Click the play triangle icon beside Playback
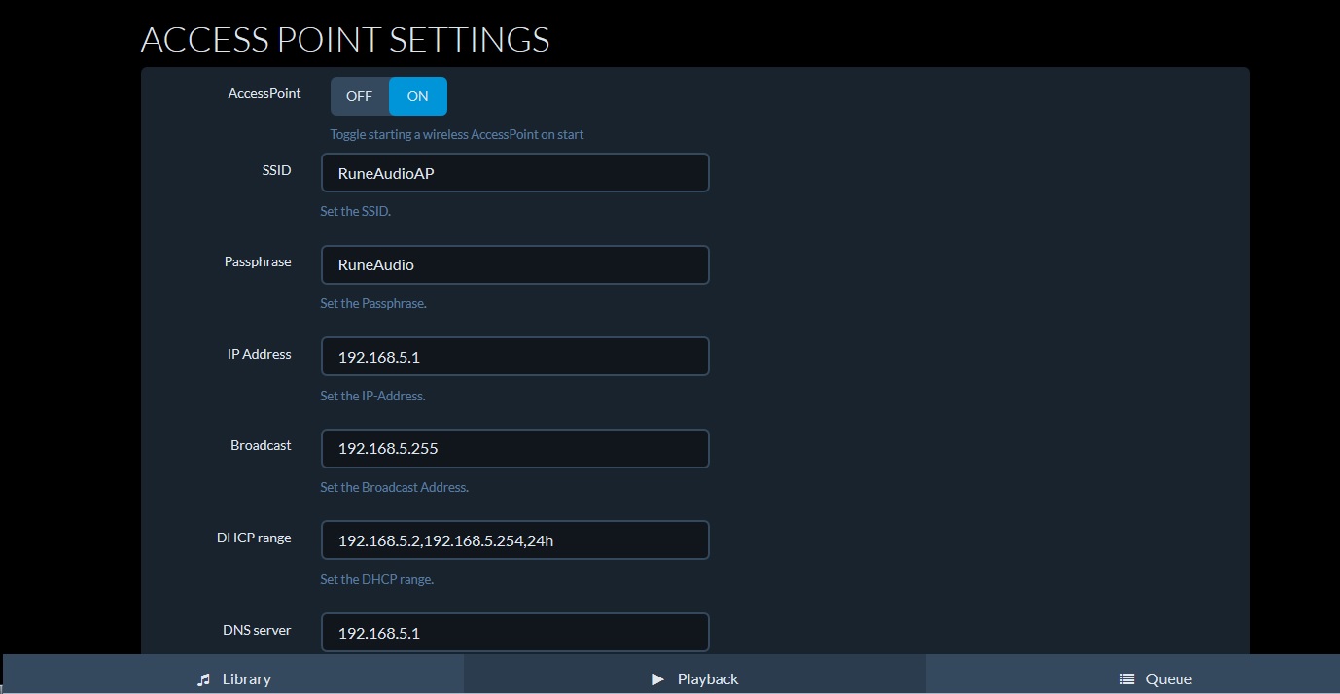The height and width of the screenshot is (694, 1340). [x=658, y=679]
